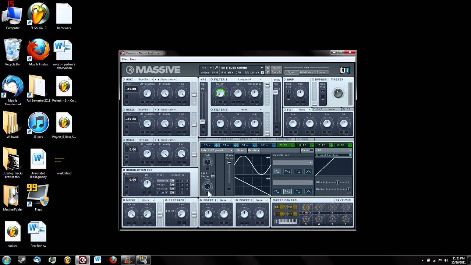Open Noise type dropdown White
The width and height of the screenshot is (471, 265).
(148, 200)
